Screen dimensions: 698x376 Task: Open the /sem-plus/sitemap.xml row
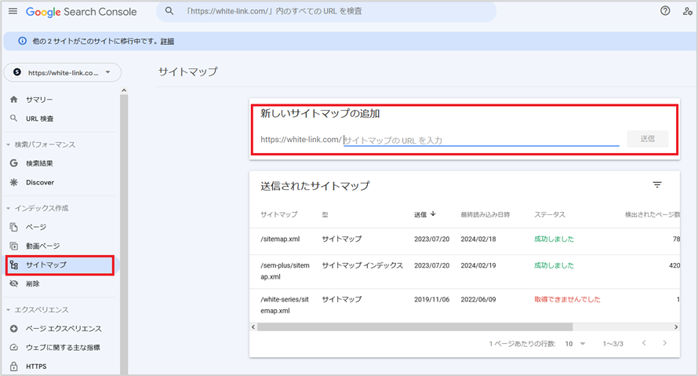click(x=464, y=272)
